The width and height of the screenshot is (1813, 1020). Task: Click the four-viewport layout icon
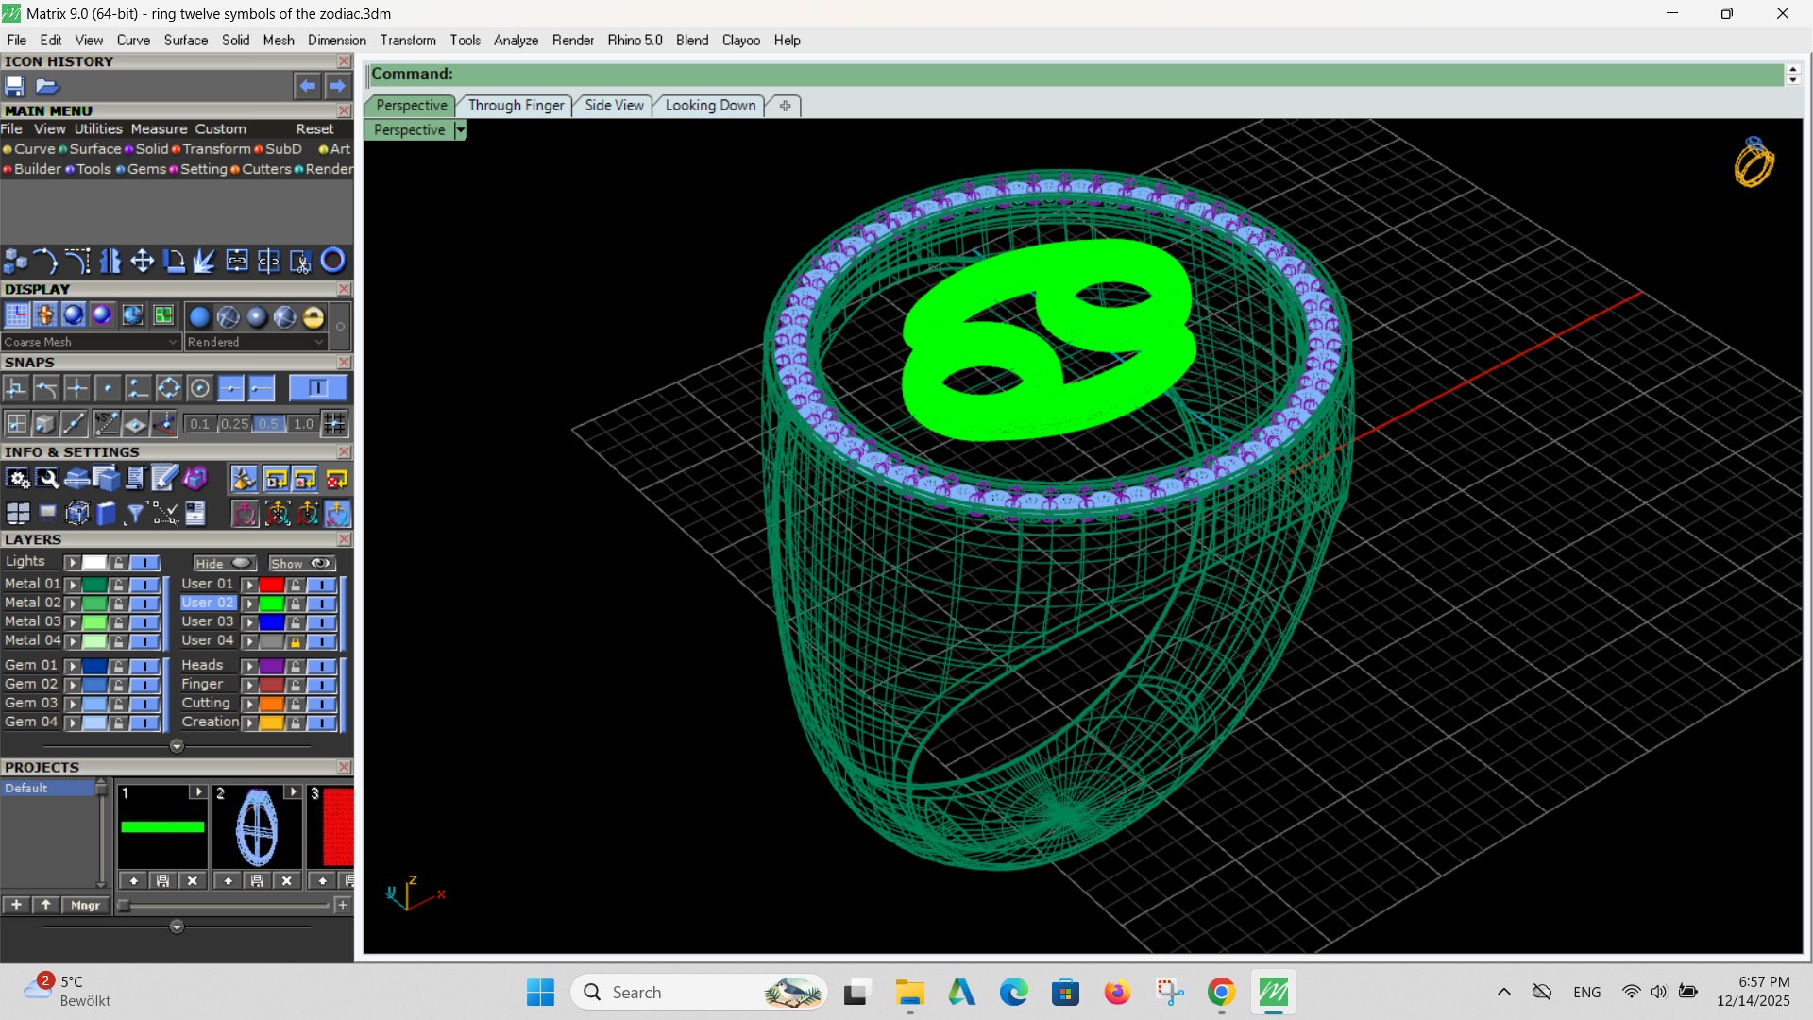[17, 514]
